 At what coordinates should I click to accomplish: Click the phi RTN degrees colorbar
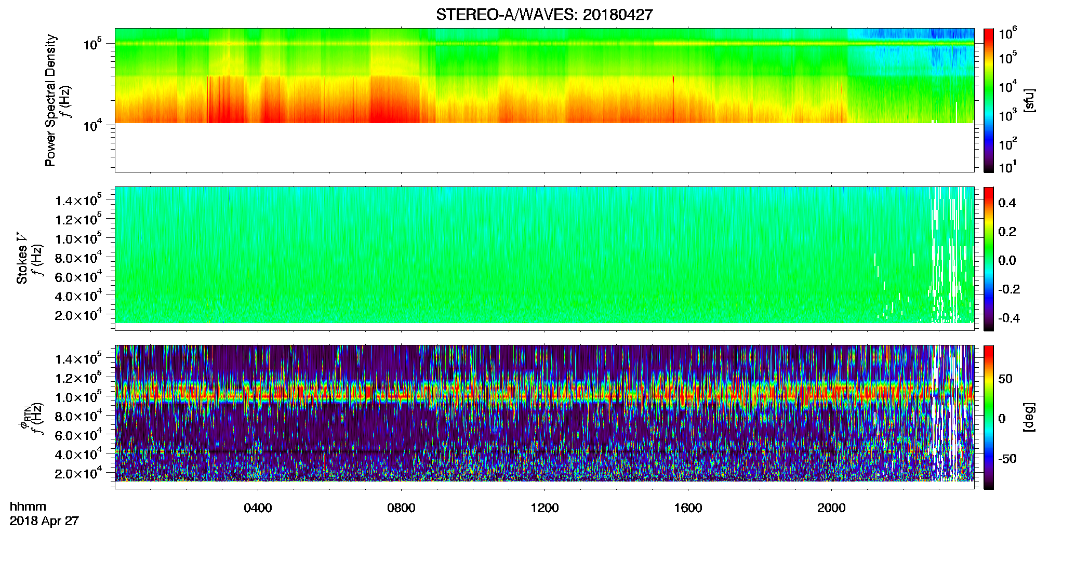(989, 417)
